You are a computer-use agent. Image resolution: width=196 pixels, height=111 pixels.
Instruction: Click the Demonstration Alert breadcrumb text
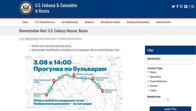click(x=61, y=39)
